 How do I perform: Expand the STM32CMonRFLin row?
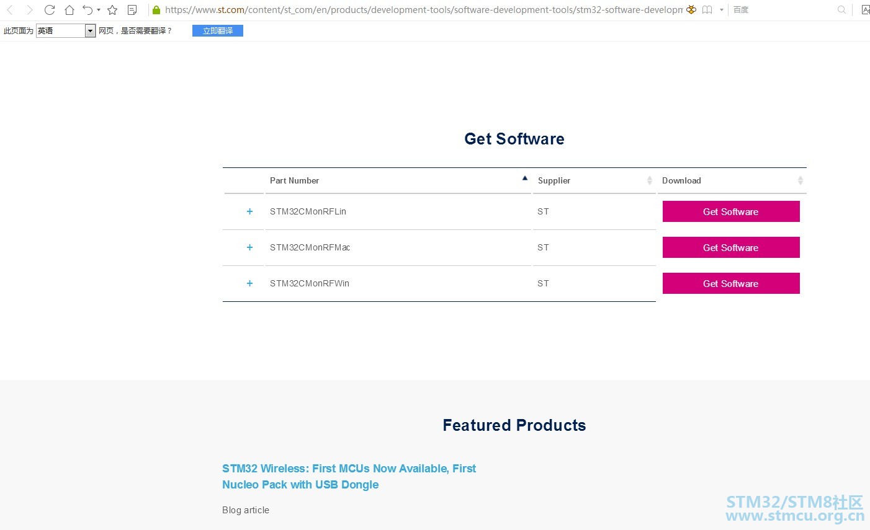249,211
